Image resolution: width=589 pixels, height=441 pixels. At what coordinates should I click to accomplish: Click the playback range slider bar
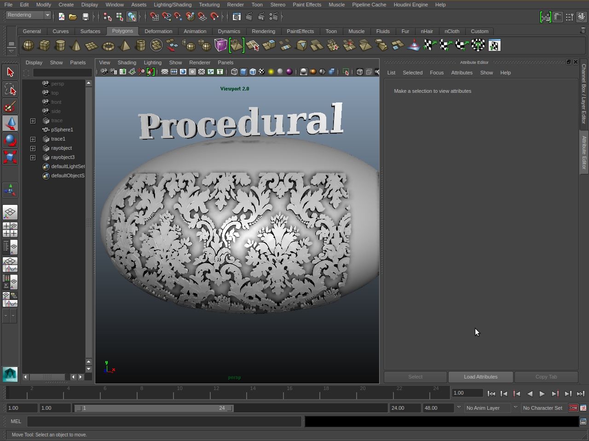coord(154,408)
